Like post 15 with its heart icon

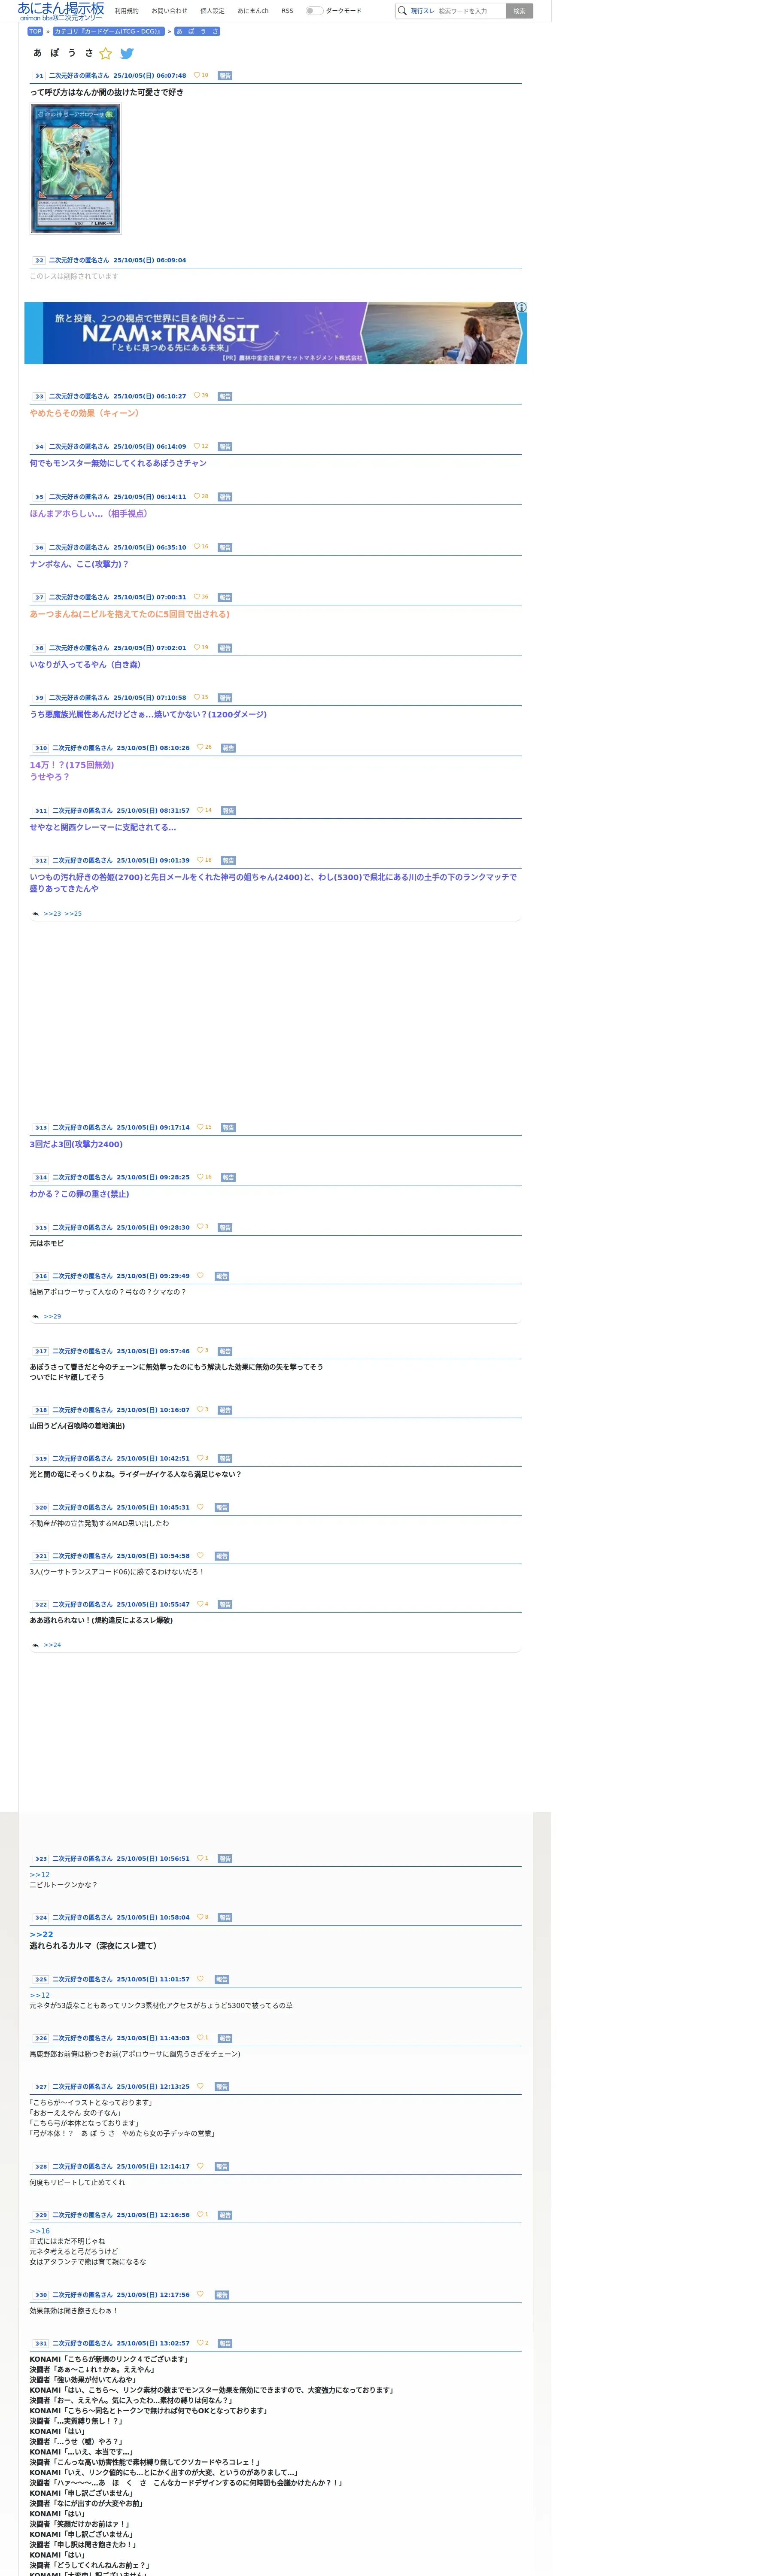(x=200, y=1227)
